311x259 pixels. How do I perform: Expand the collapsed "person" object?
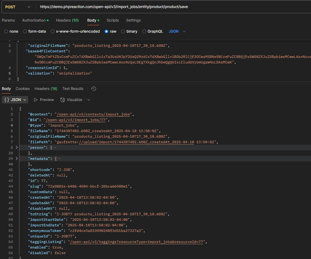[x=17, y=148]
